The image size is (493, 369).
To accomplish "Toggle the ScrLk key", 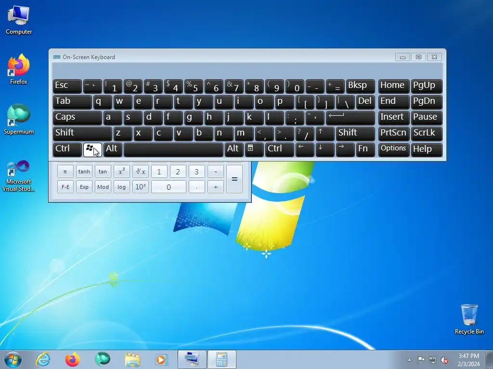I will tap(427, 134).
